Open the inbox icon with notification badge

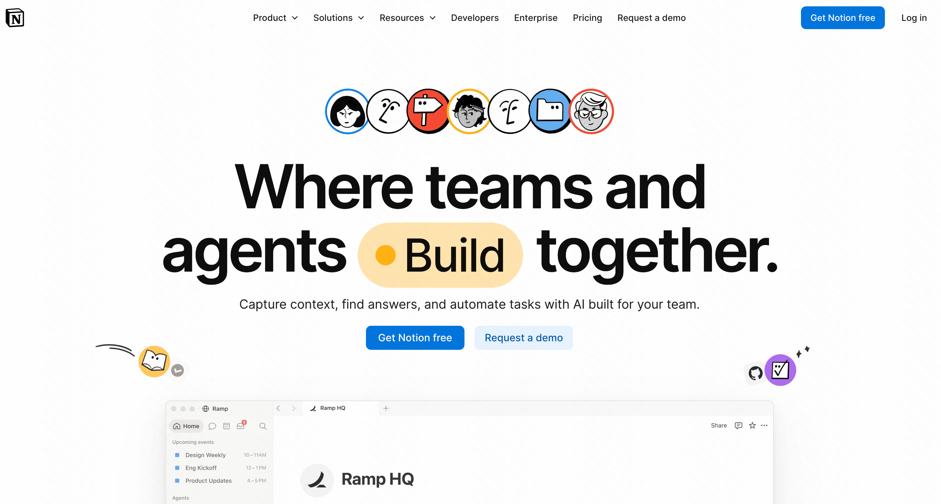(x=241, y=425)
